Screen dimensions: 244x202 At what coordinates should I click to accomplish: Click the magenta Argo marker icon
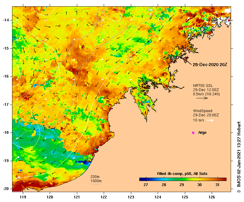click(193, 133)
